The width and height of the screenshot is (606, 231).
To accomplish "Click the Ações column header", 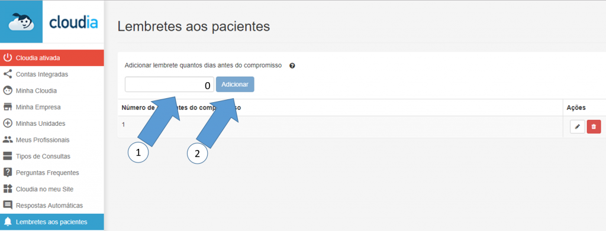I will pos(576,108).
